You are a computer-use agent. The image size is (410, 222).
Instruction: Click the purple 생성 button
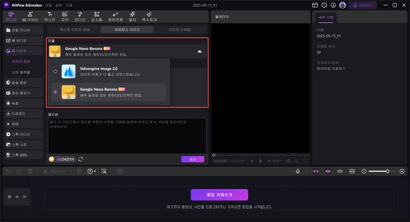click(192, 159)
